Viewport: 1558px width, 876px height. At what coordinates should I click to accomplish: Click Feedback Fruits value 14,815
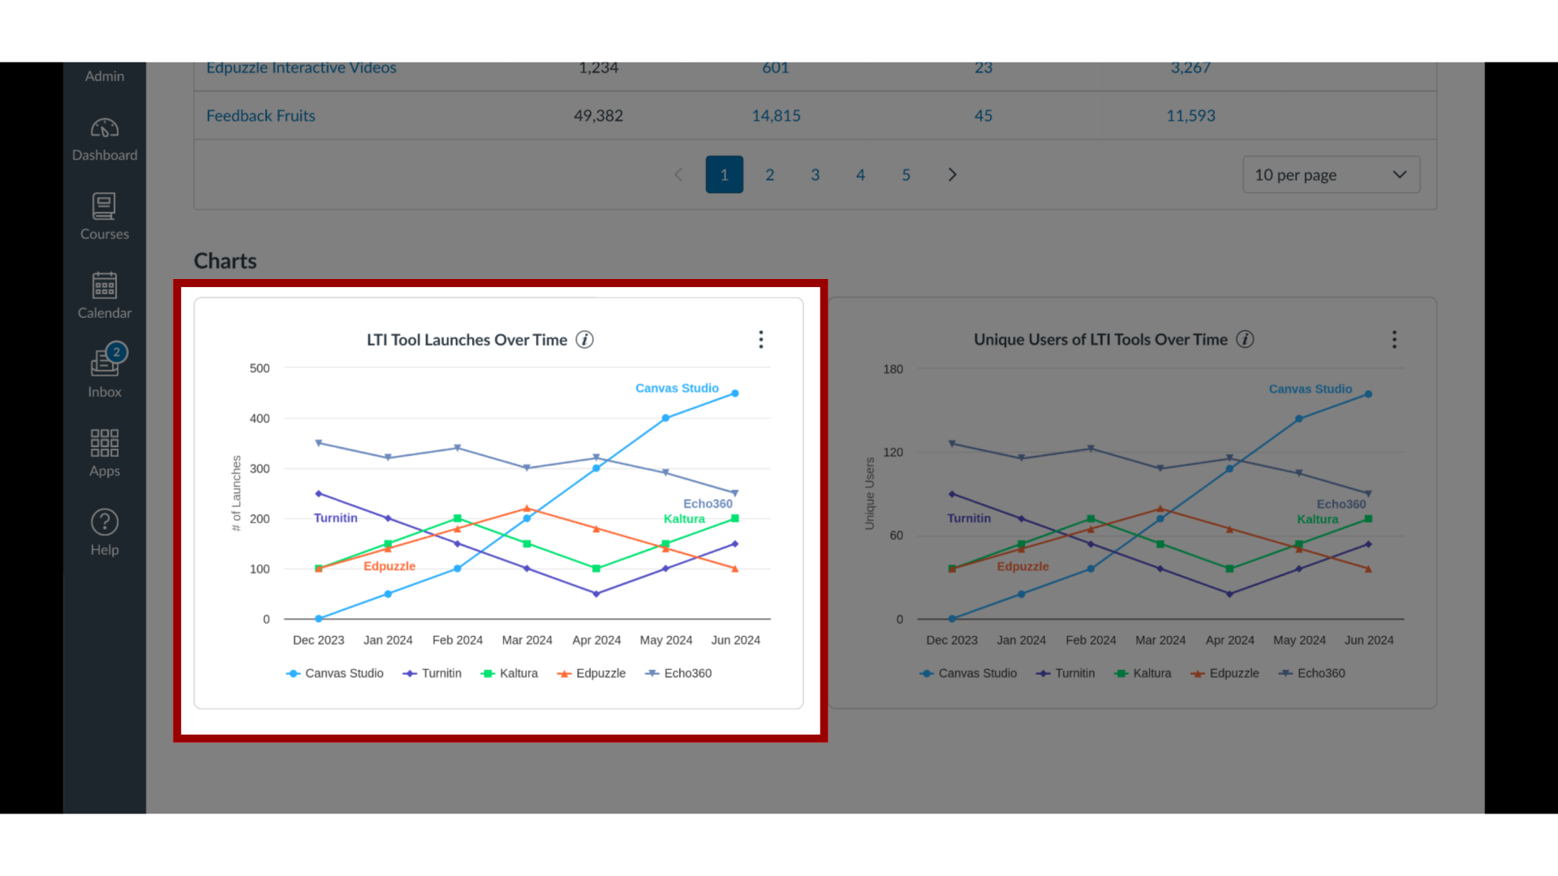pyautogui.click(x=776, y=116)
